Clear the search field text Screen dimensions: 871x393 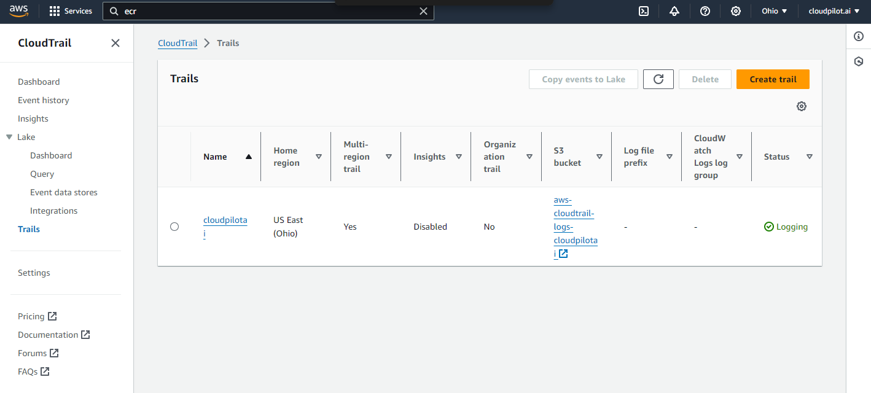click(423, 11)
